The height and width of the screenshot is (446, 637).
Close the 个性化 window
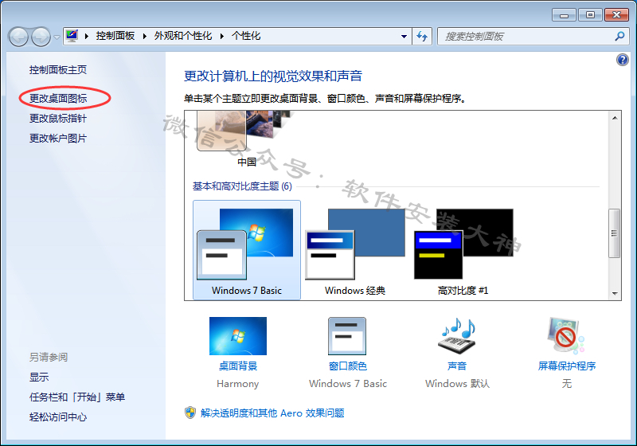(x=616, y=15)
